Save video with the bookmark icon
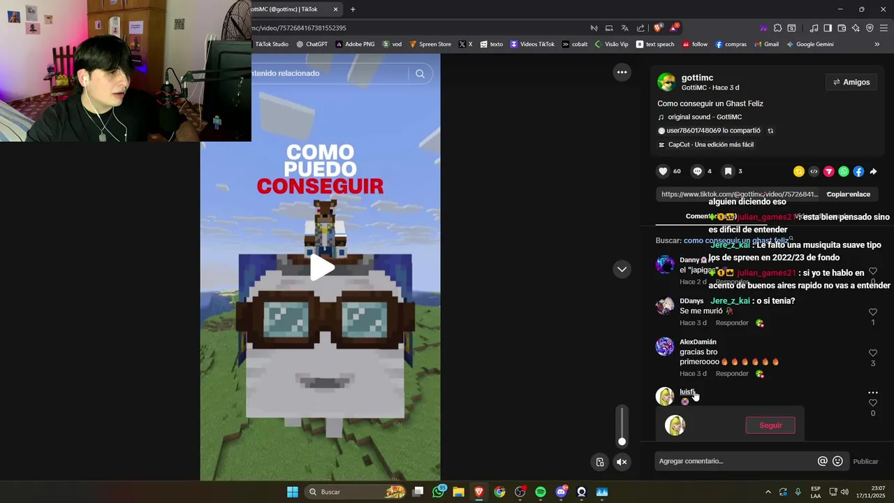Screen dimensions: 894x503 point(728,171)
